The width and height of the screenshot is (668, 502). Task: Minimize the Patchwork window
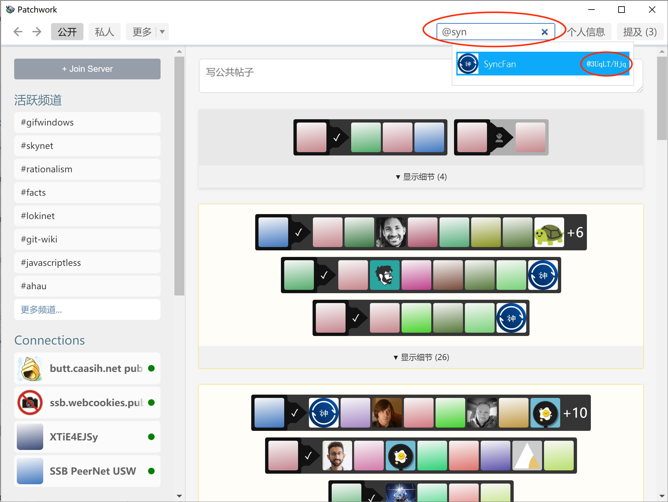click(x=592, y=10)
